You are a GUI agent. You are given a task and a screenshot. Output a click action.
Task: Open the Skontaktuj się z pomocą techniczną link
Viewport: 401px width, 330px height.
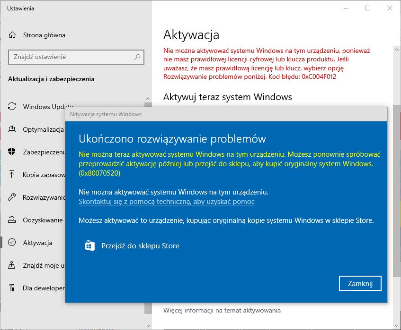click(x=167, y=202)
